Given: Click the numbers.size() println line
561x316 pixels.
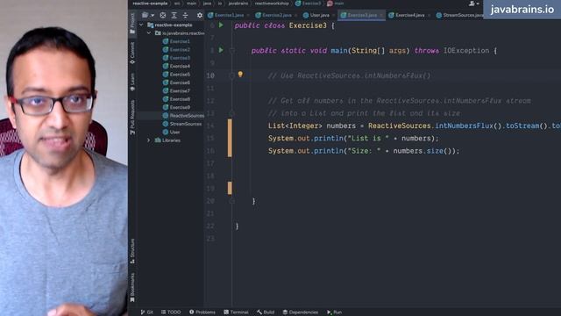Looking at the screenshot, I should 364,151.
